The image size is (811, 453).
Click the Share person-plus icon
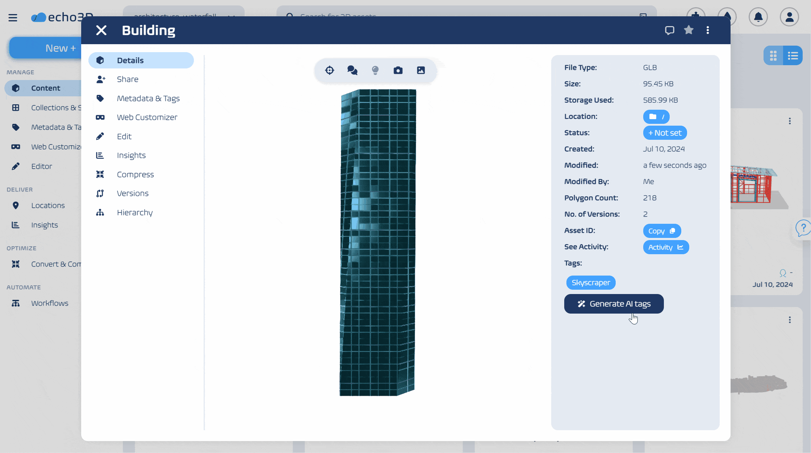[100, 79]
